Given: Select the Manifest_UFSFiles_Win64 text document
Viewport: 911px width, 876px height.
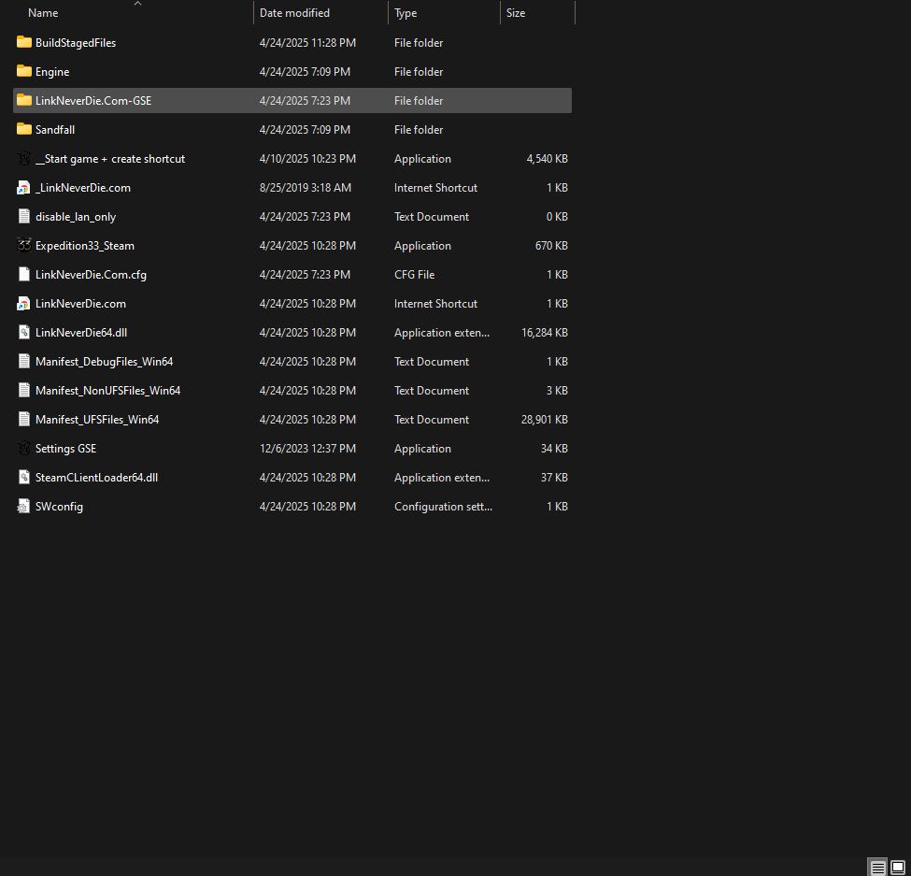Looking at the screenshot, I should (x=23, y=419).
